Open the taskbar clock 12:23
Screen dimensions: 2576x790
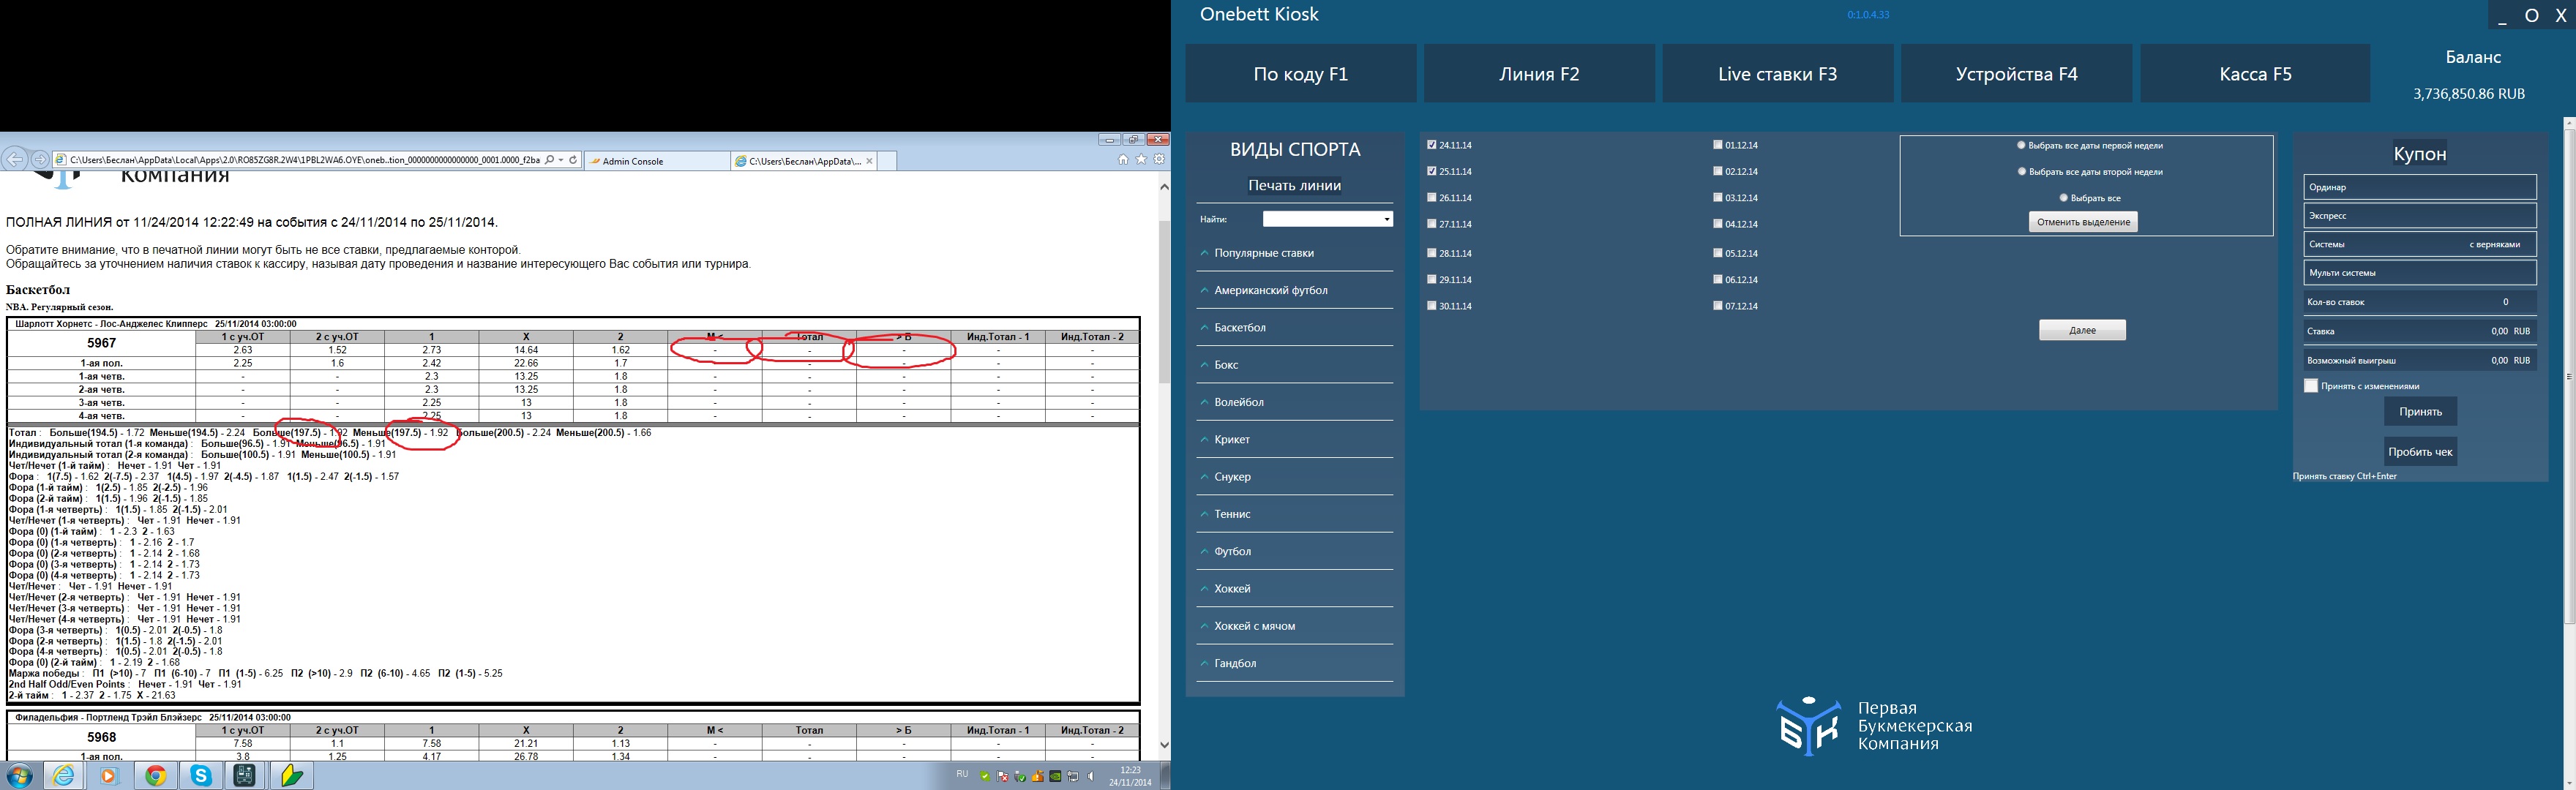tap(1130, 776)
